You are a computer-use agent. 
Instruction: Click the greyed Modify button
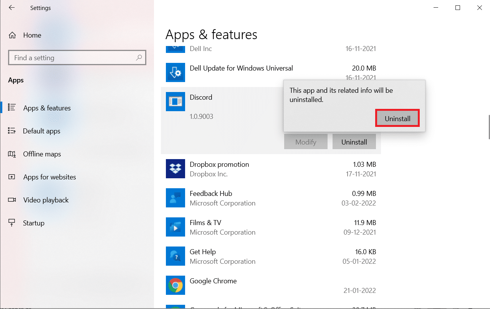[306, 142]
